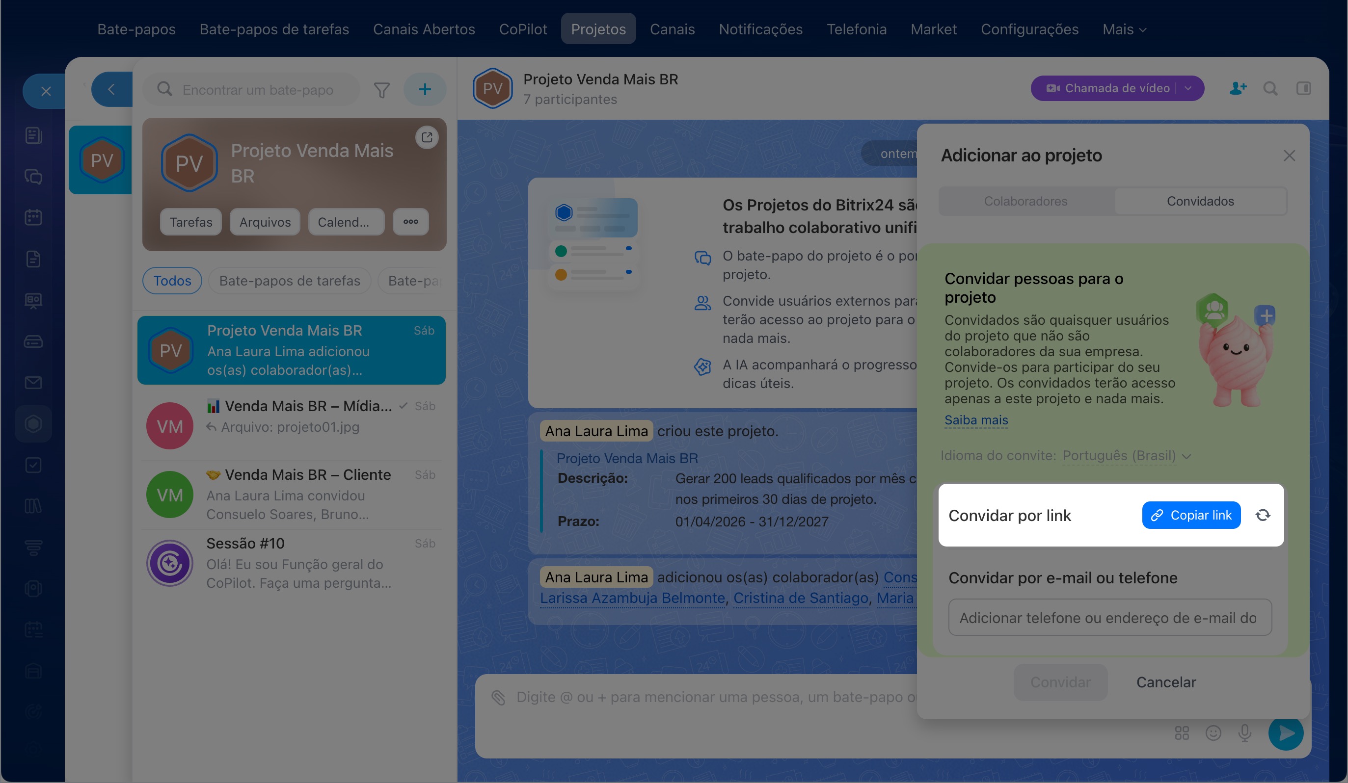Select the Projetos top menu item

[x=598, y=29]
